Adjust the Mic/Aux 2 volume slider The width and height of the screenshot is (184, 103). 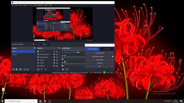pos(62,66)
